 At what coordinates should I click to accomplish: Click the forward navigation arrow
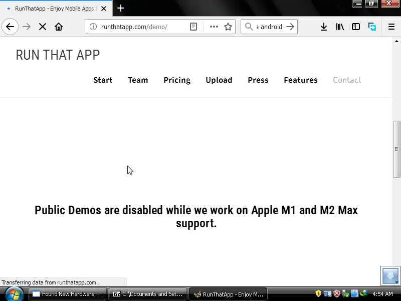pyautogui.click(x=27, y=27)
